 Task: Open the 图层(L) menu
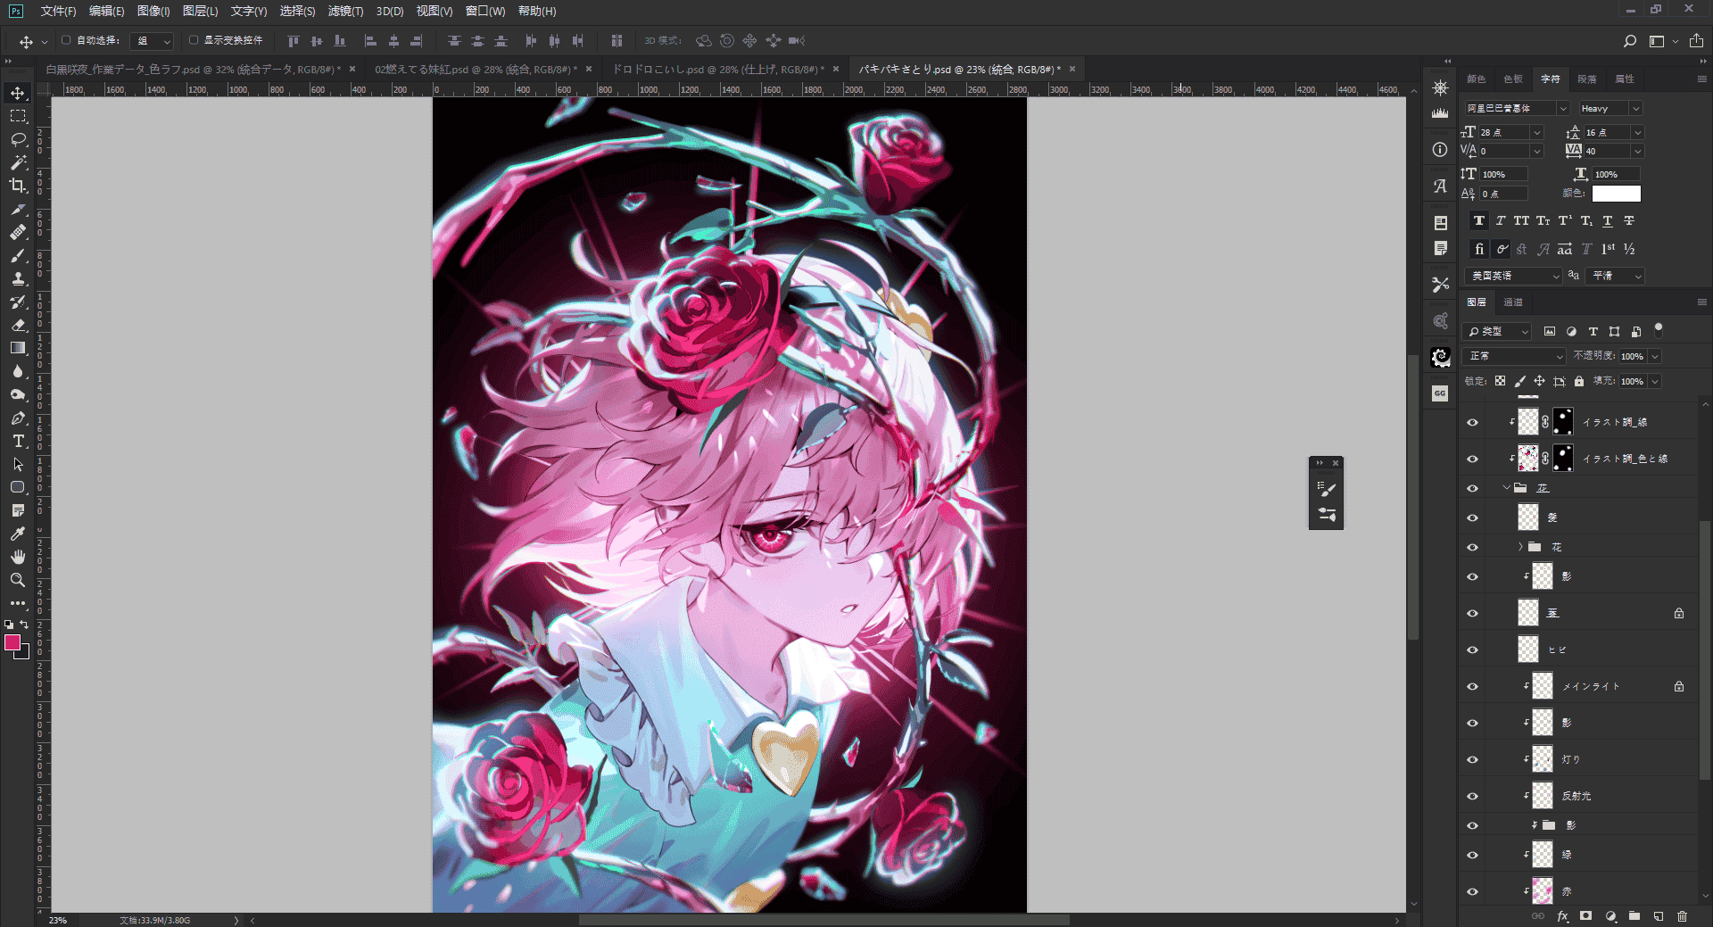tap(200, 11)
